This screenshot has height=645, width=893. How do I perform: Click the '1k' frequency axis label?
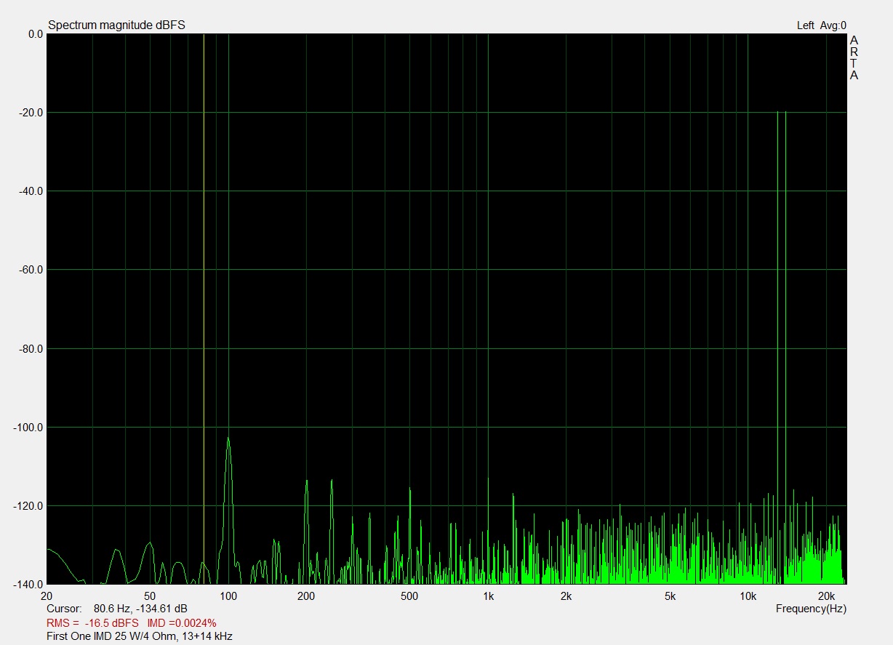[488, 596]
